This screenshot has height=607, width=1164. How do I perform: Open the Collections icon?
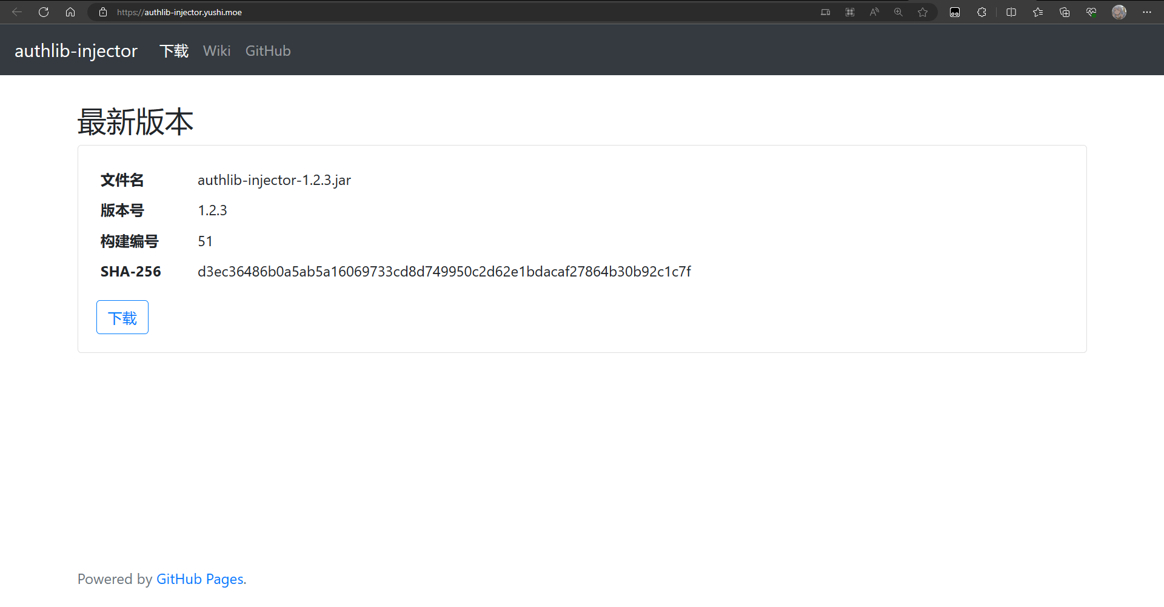[1065, 12]
